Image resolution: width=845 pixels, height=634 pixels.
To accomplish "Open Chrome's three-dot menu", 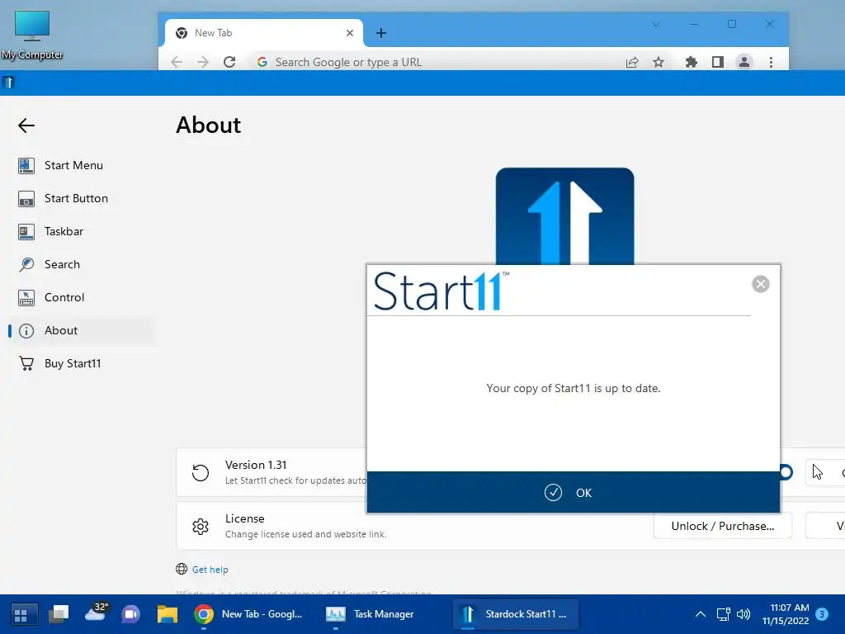I will point(772,62).
